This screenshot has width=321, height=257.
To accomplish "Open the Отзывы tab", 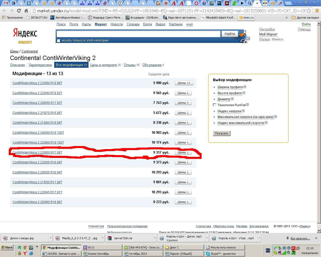I will [129, 65].
